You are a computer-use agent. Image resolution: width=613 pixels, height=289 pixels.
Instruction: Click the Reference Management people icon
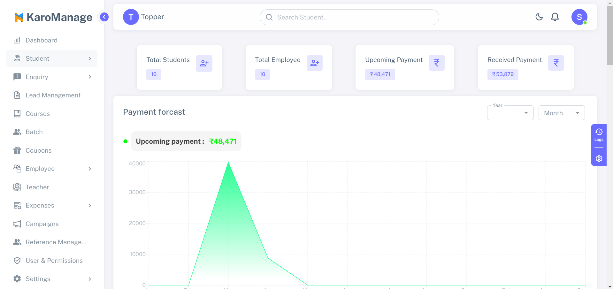click(17, 242)
